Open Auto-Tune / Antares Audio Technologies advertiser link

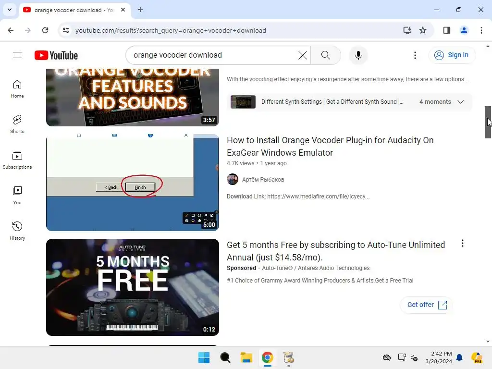[x=316, y=268]
